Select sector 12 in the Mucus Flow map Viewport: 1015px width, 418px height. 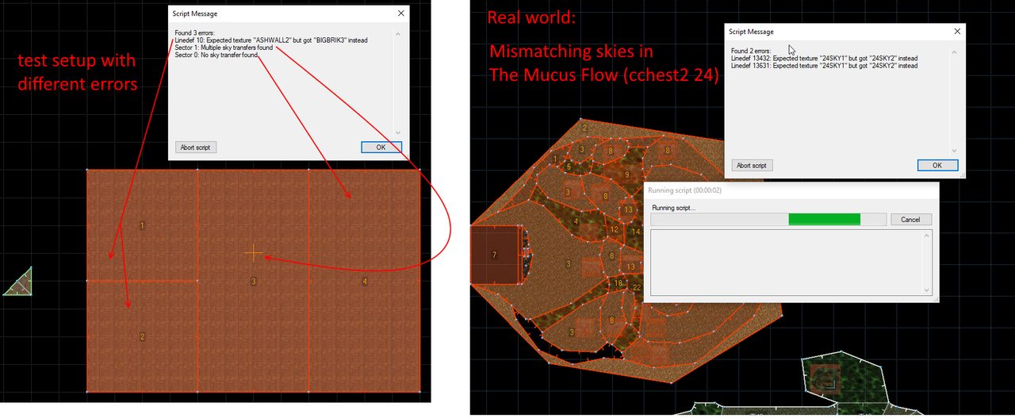pos(614,229)
